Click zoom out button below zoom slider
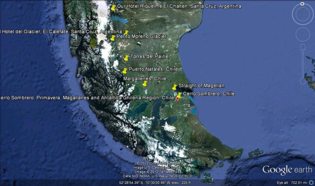 tap(302, 81)
